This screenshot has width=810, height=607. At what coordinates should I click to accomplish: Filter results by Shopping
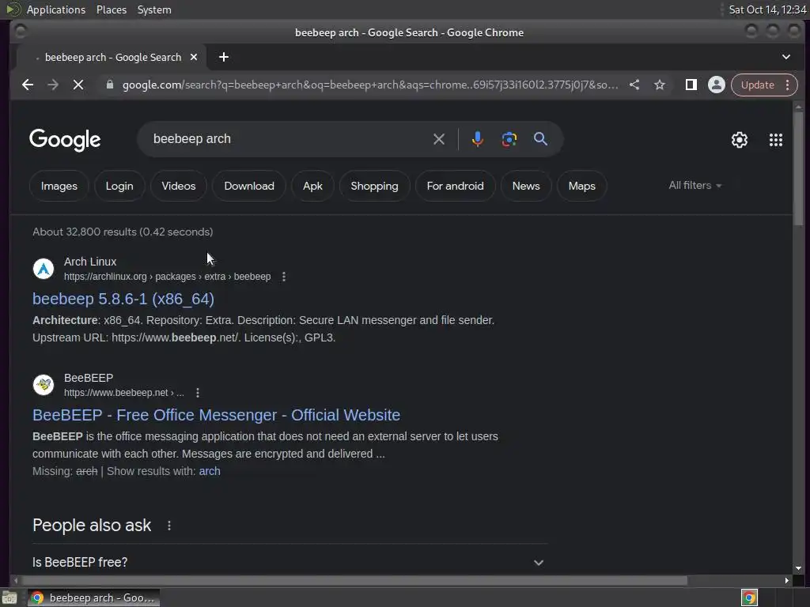point(374,186)
